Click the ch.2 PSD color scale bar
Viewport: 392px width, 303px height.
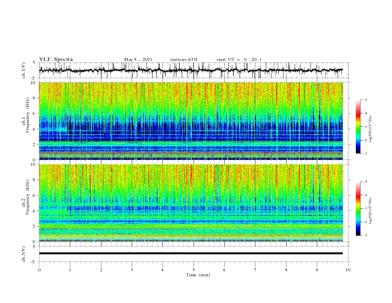point(358,208)
